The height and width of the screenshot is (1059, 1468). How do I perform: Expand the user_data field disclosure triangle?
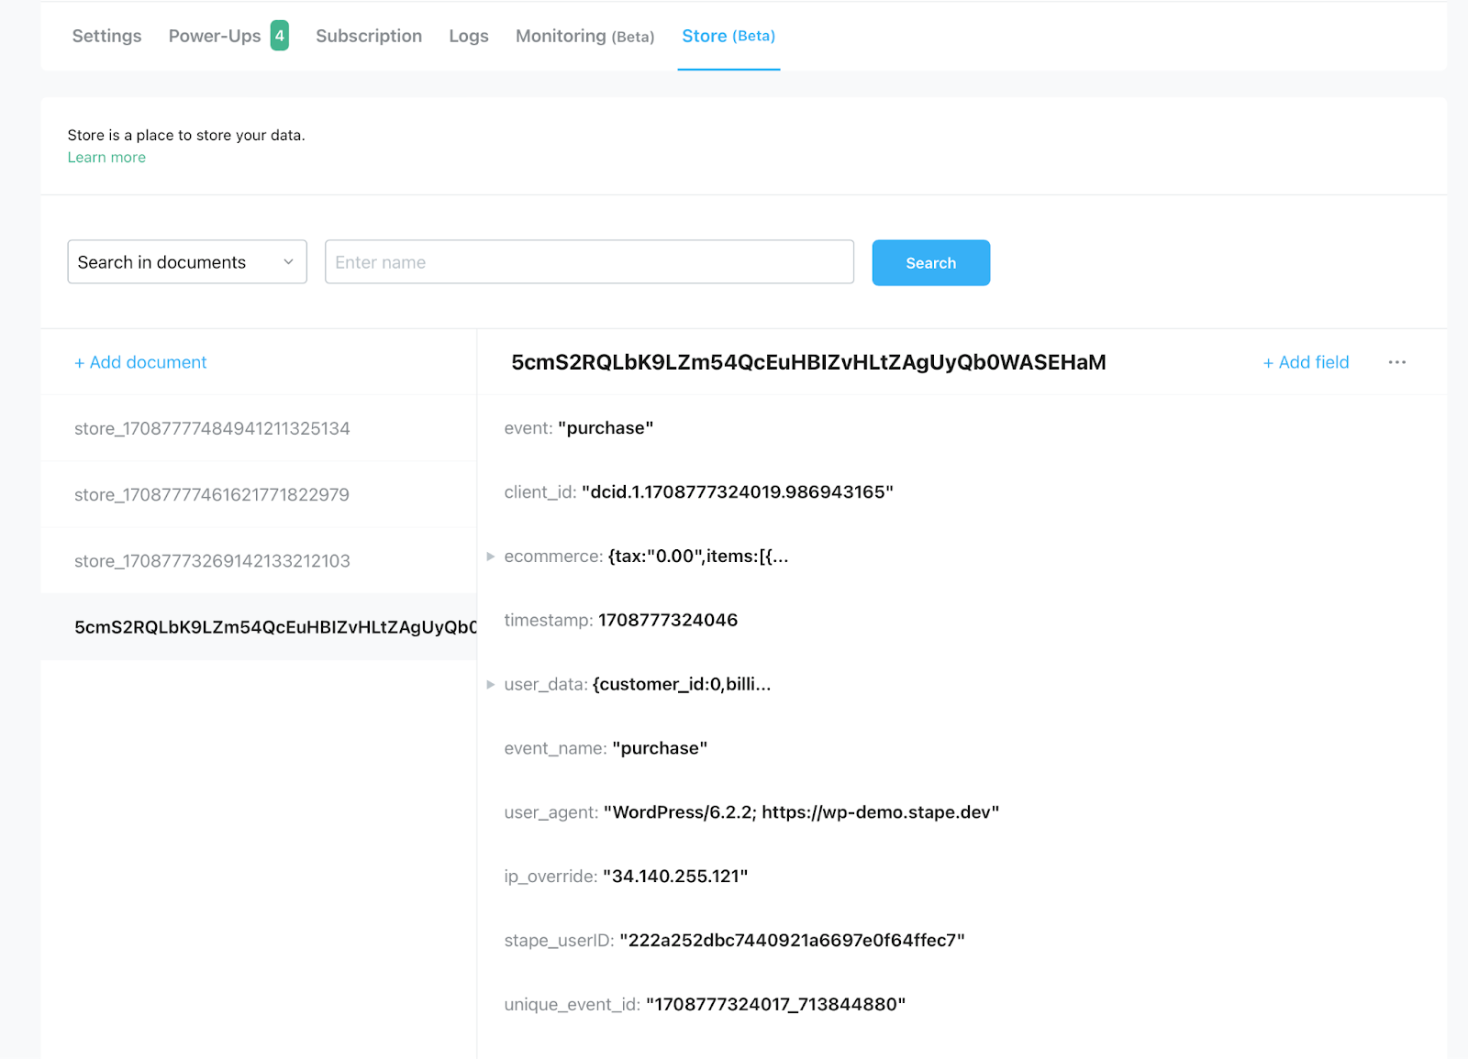coord(491,684)
